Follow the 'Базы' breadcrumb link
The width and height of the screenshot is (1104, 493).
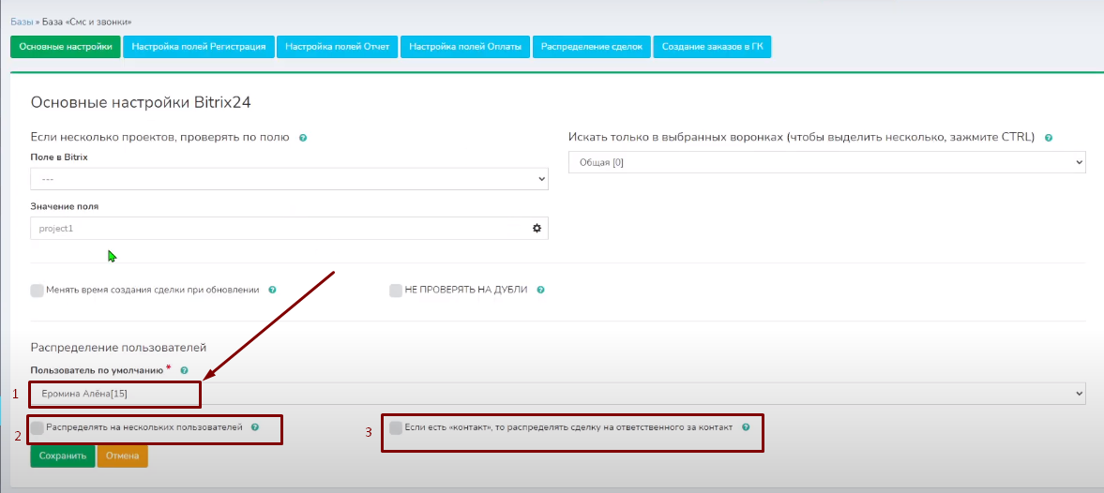pos(23,21)
